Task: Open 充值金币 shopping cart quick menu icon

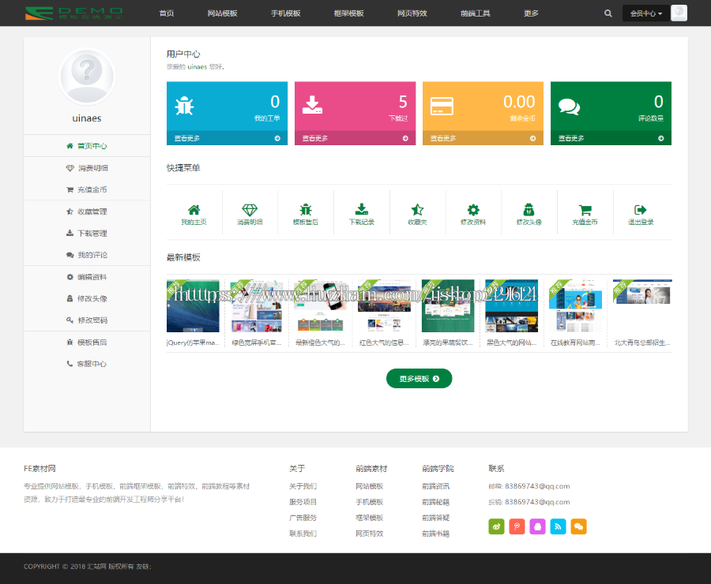Action: pos(585,210)
